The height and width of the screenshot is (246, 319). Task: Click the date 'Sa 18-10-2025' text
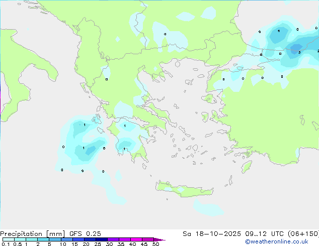212,234
